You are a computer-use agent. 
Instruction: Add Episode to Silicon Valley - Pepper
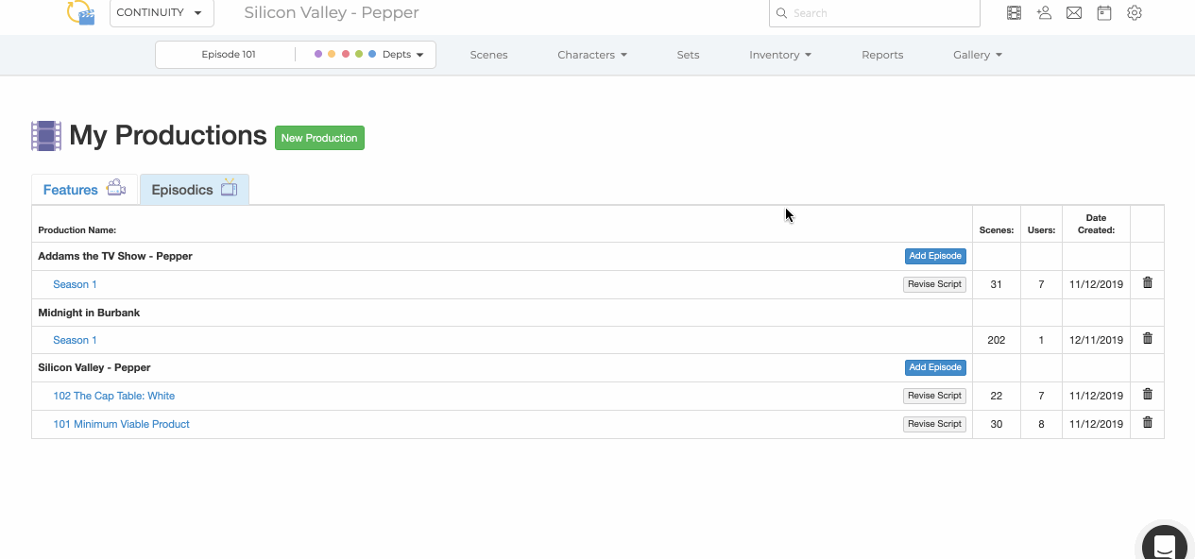point(935,367)
